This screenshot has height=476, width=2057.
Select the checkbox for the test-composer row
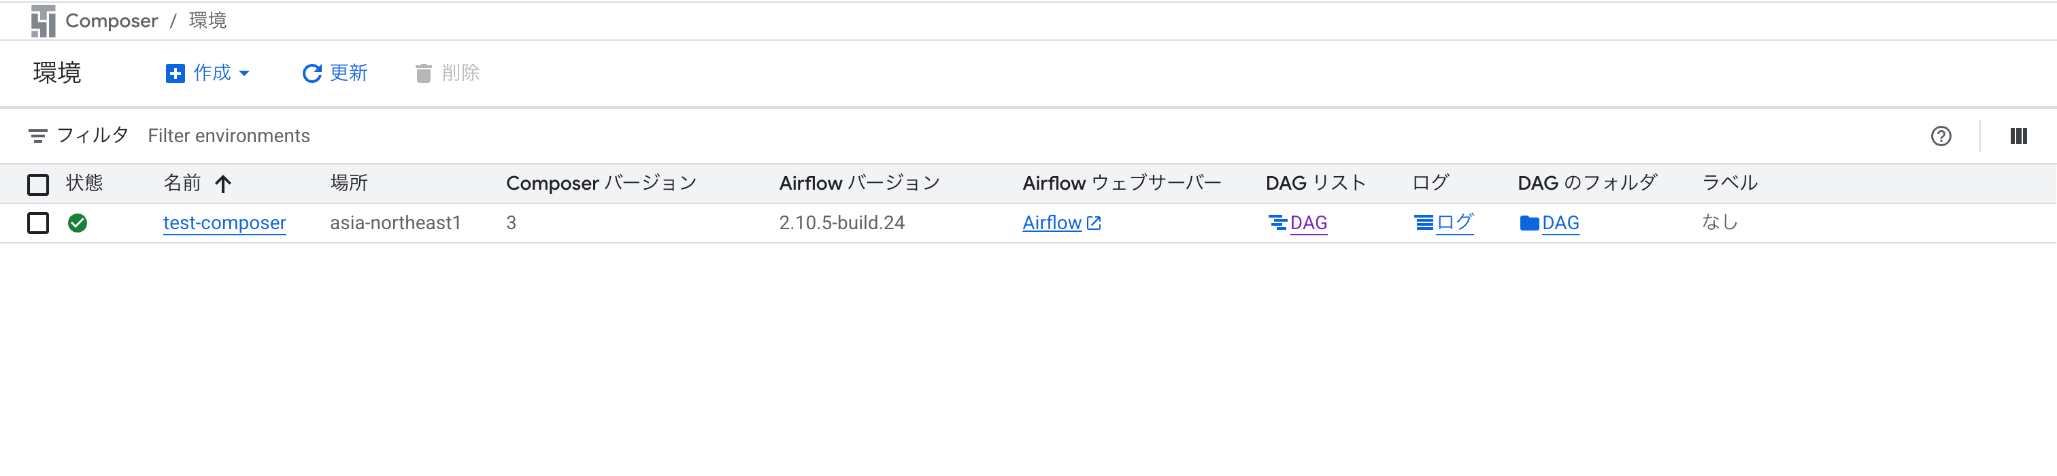click(37, 223)
